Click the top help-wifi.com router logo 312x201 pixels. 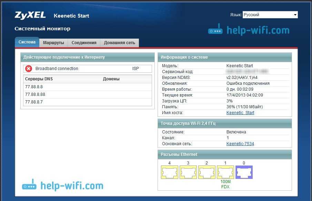pos(215,30)
